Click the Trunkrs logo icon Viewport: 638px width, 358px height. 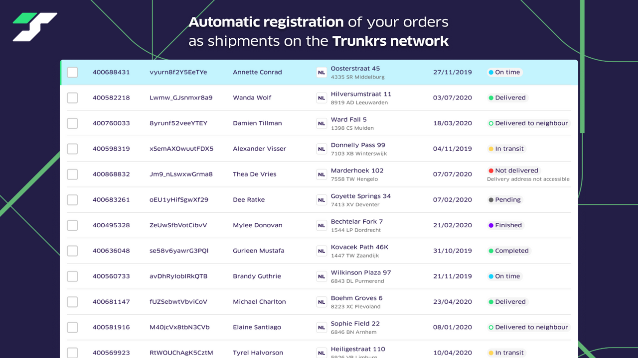(34, 26)
